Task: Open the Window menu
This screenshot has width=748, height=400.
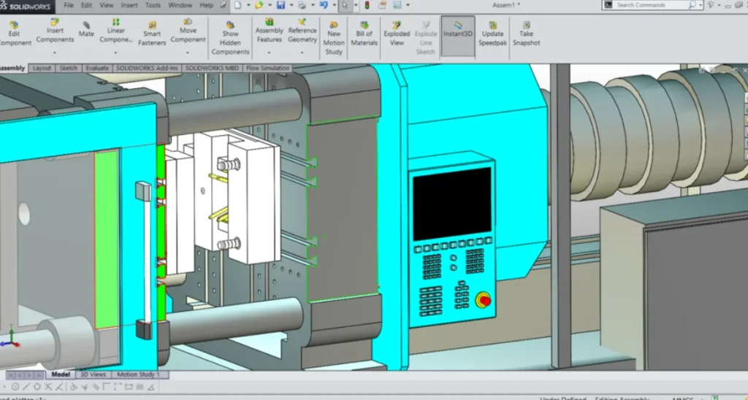Action: pyautogui.click(x=180, y=5)
